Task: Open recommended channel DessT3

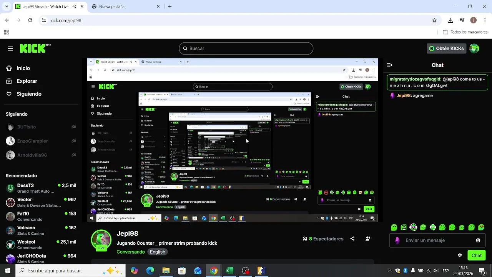Action: pos(41,188)
